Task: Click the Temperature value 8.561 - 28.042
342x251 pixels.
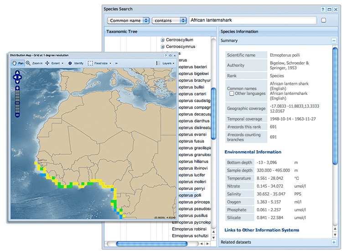Action: click(x=270, y=178)
